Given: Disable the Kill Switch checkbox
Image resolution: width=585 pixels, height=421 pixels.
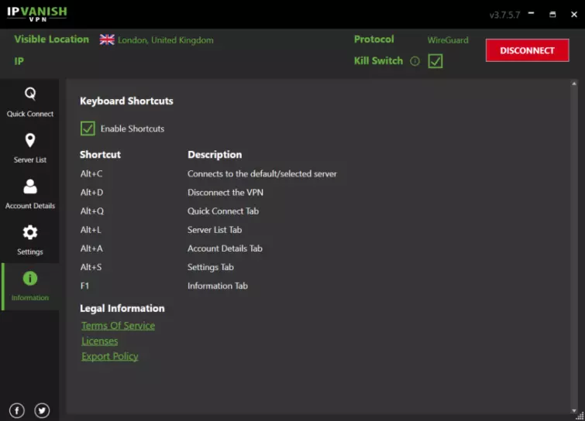Looking at the screenshot, I should point(435,60).
